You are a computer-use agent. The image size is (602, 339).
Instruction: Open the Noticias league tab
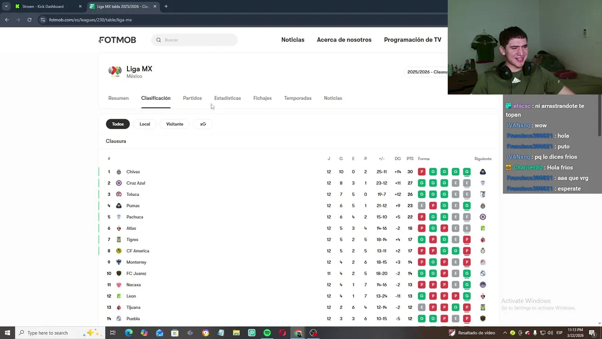[333, 98]
